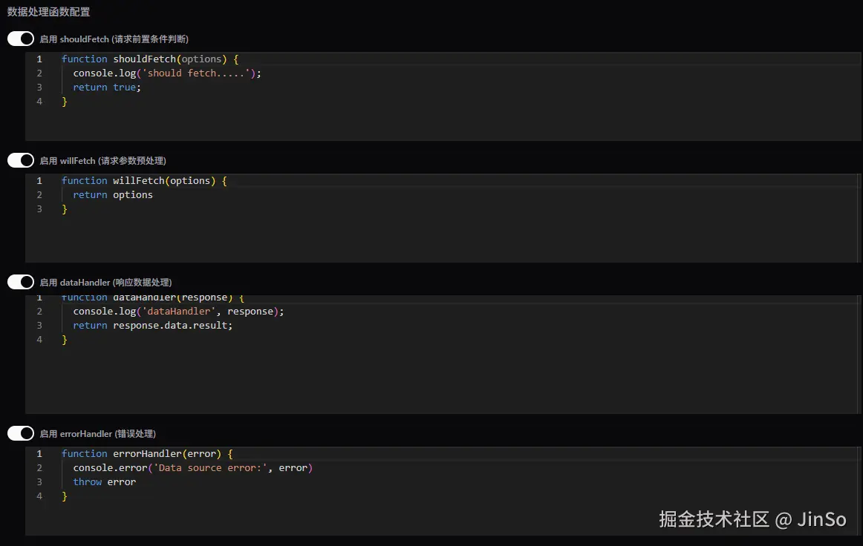
Task: Disable the willFetch switch
Action: (21, 160)
